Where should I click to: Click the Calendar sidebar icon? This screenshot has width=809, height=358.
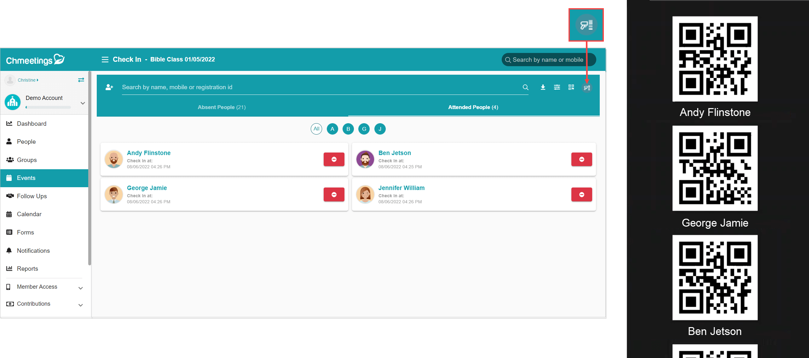click(9, 214)
